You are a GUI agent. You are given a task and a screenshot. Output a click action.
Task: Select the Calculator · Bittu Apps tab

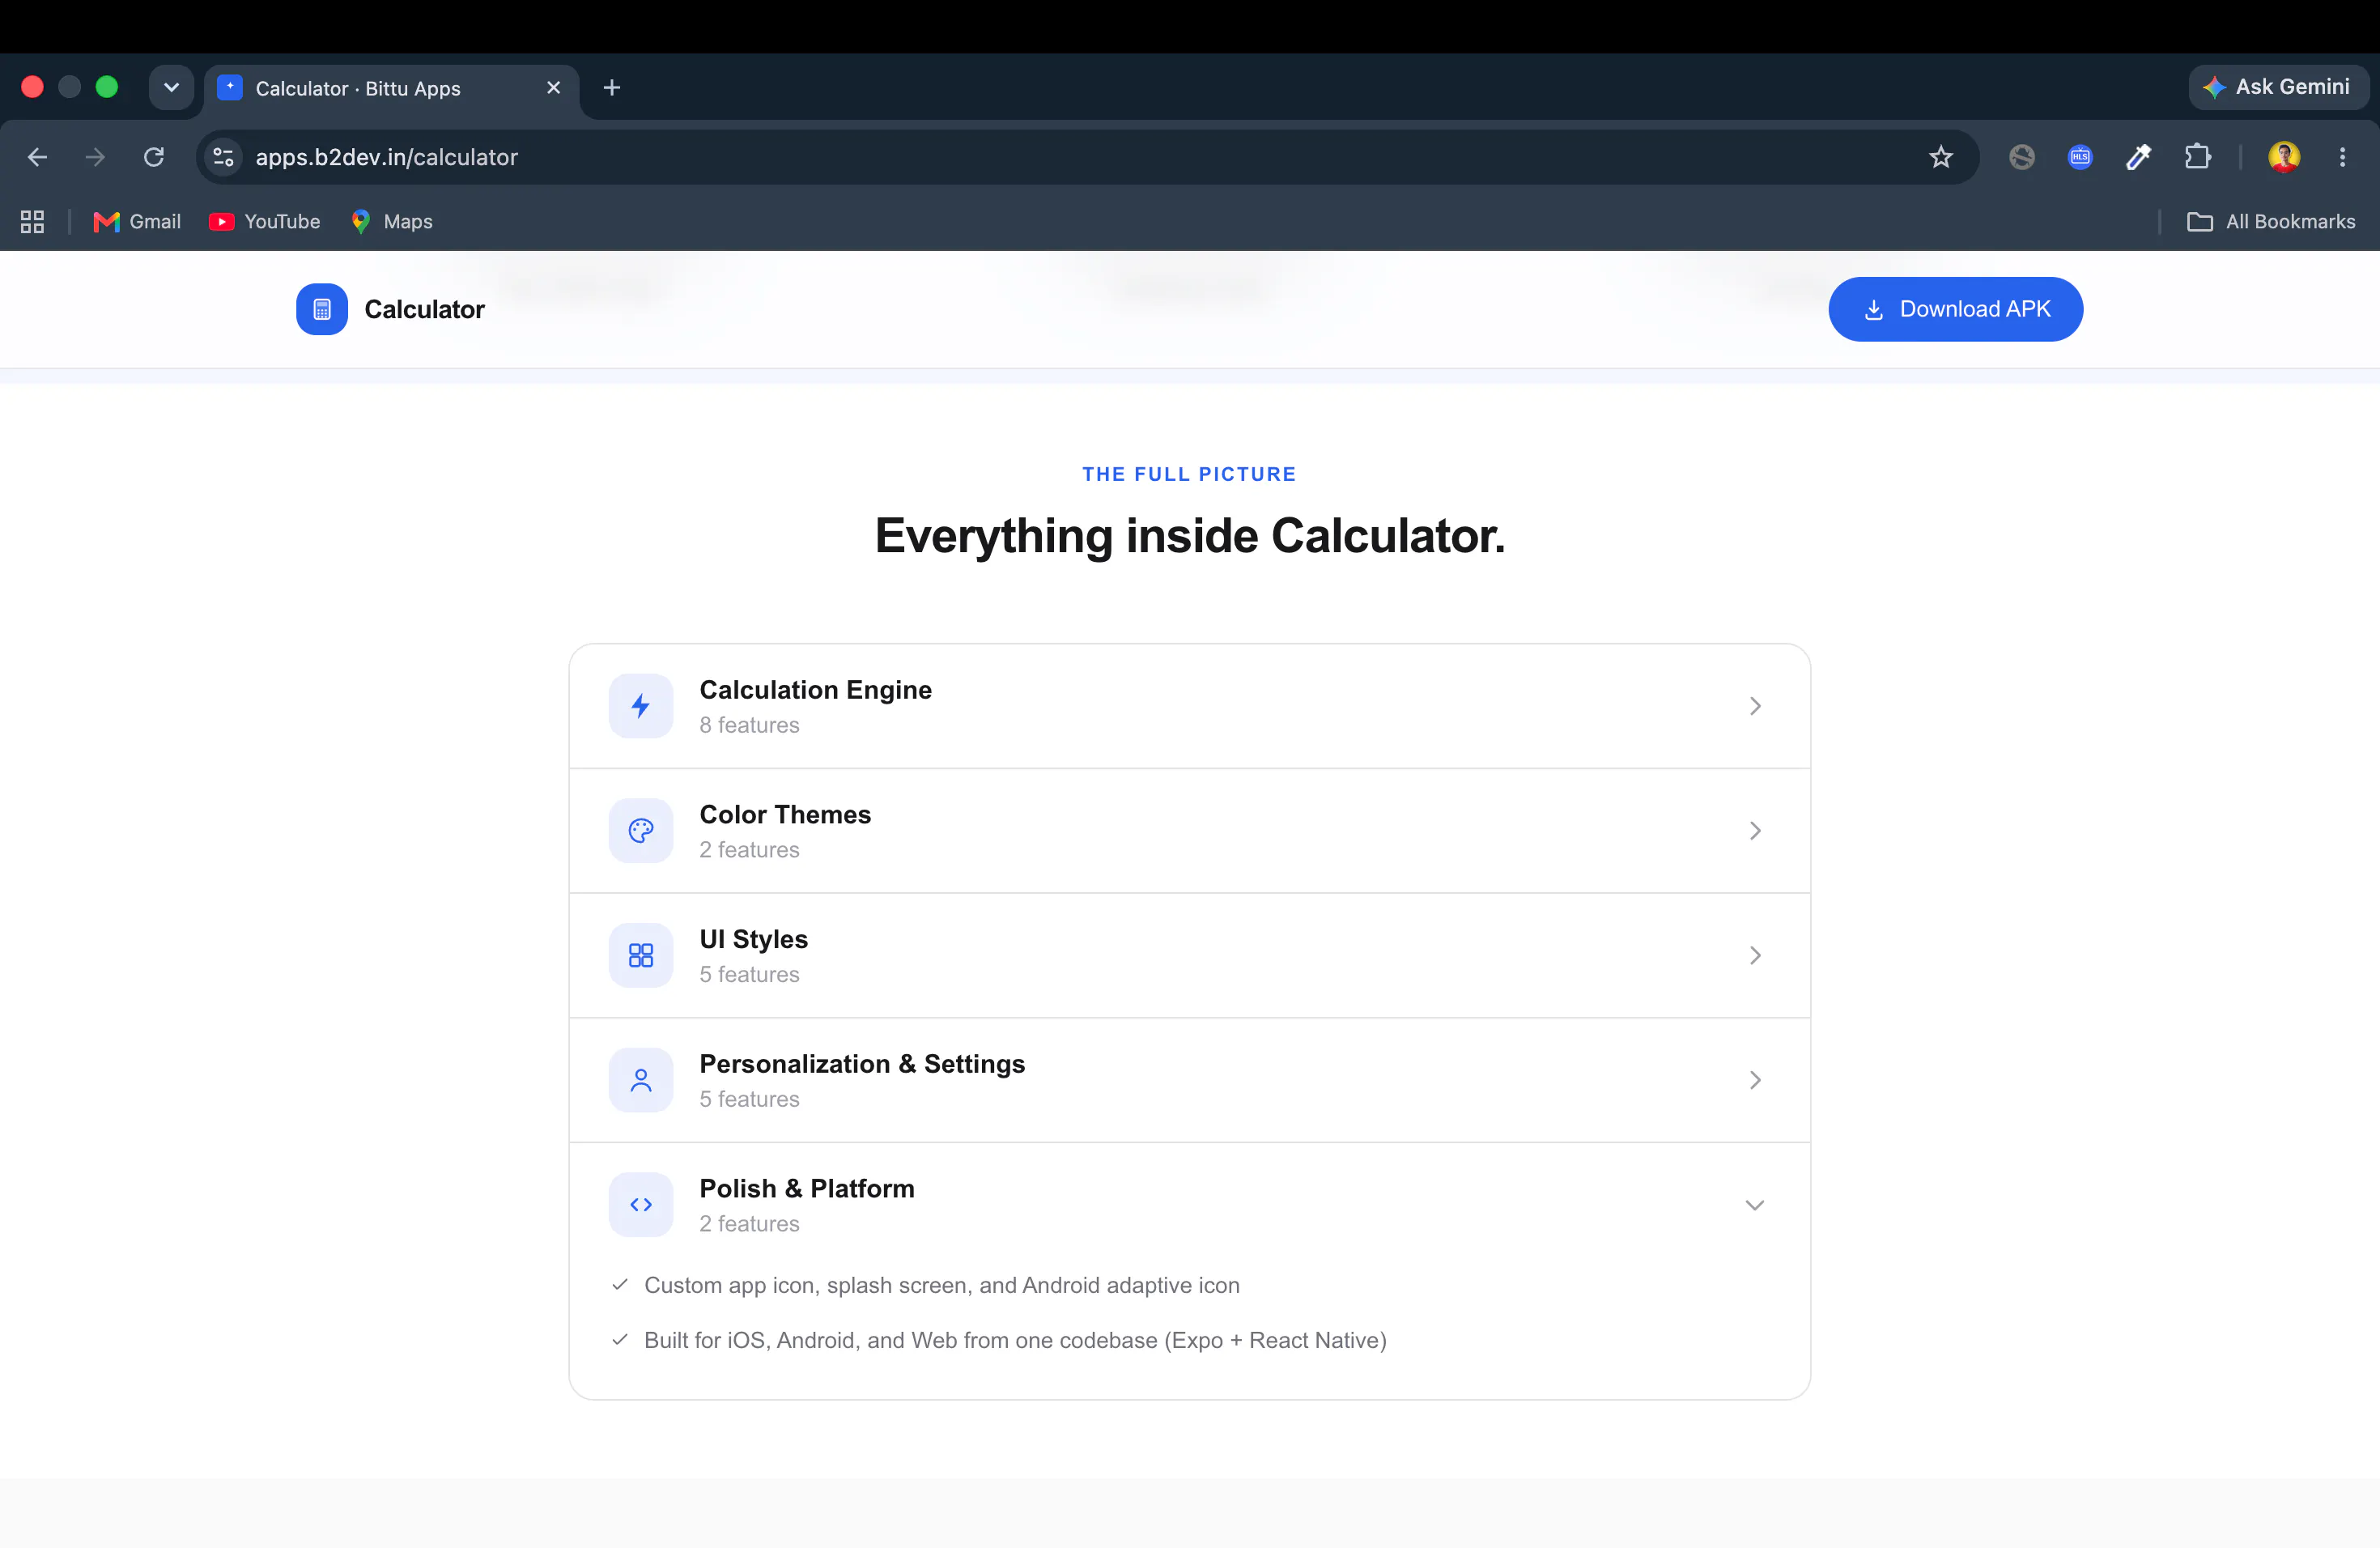coord(392,89)
